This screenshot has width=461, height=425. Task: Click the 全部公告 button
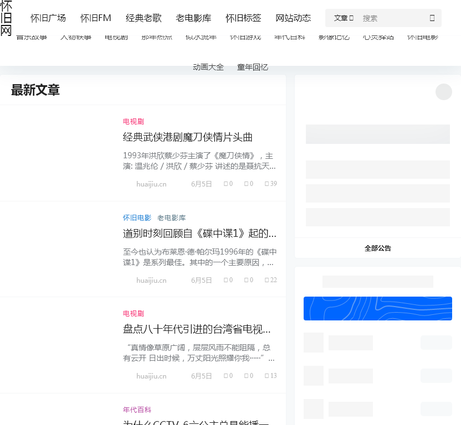378,248
